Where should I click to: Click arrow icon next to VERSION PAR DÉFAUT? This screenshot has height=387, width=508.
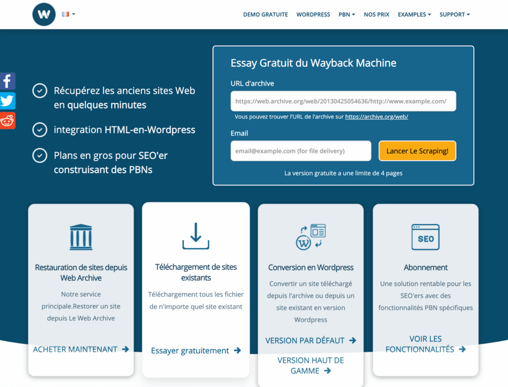pyautogui.click(x=353, y=340)
